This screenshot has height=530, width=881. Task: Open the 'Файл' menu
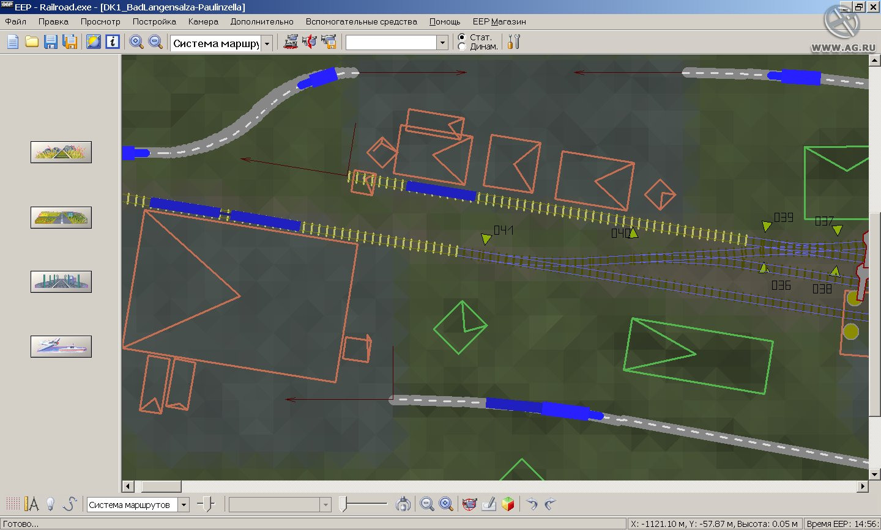coord(16,21)
